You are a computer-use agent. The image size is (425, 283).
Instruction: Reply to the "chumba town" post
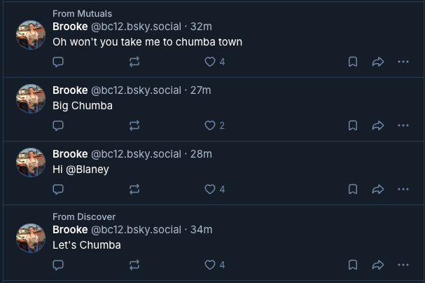point(59,62)
